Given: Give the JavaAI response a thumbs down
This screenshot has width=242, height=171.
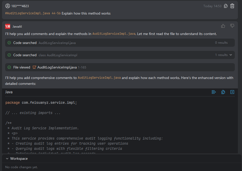Looking at the screenshot, I should (232, 26).
